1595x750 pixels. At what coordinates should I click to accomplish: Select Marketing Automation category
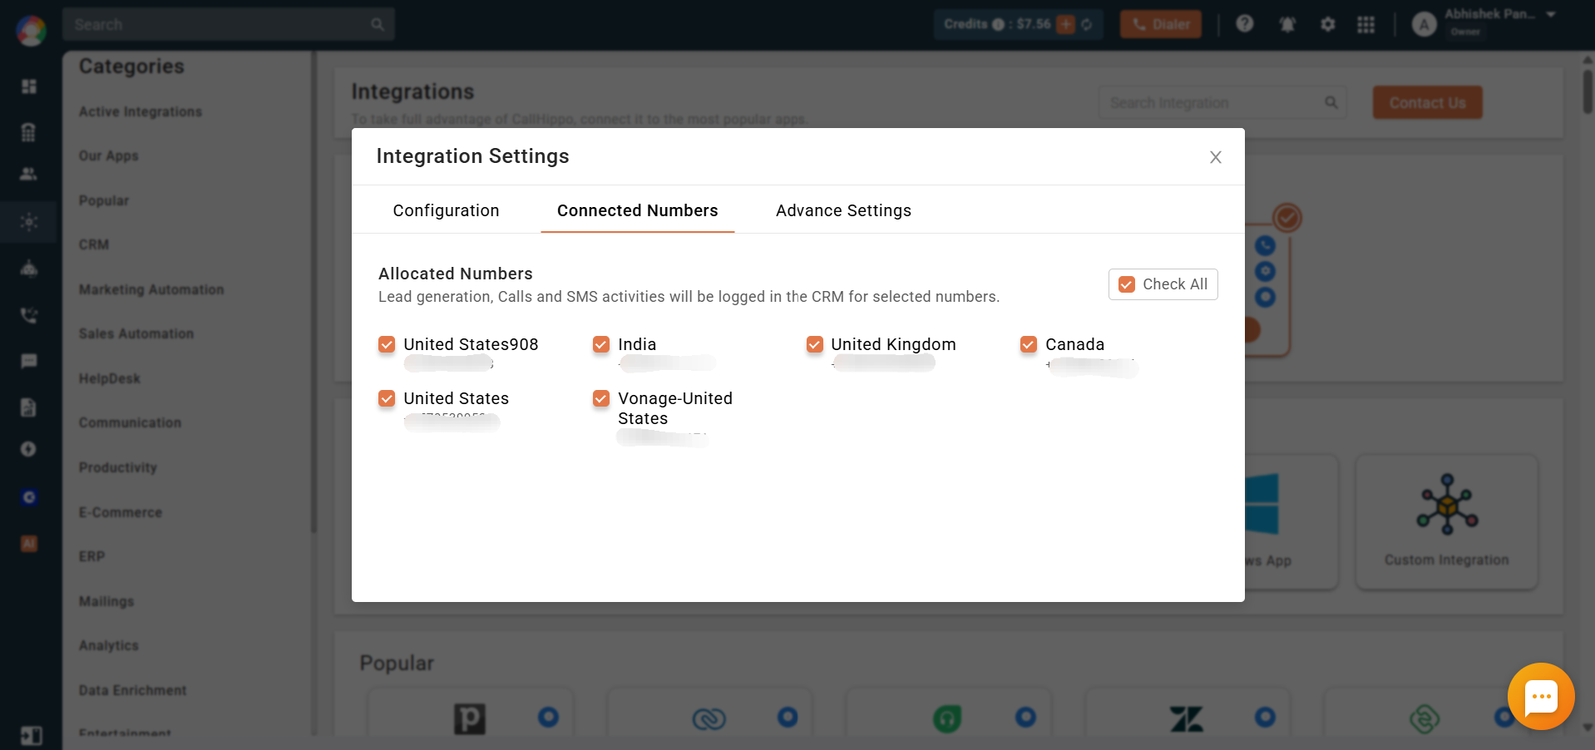pyautogui.click(x=151, y=289)
